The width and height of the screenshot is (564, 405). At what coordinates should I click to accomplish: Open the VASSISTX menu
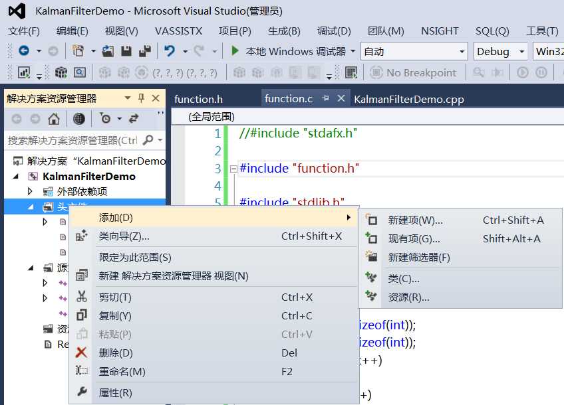click(179, 31)
